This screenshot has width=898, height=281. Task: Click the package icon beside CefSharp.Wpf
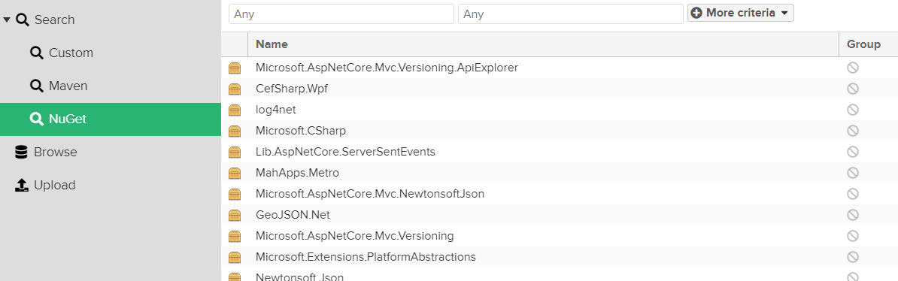pyautogui.click(x=235, y=89)
